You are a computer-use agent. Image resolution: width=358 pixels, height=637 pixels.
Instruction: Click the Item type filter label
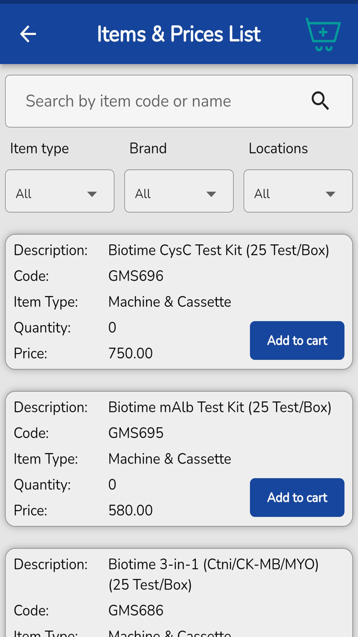coord(39,148)
